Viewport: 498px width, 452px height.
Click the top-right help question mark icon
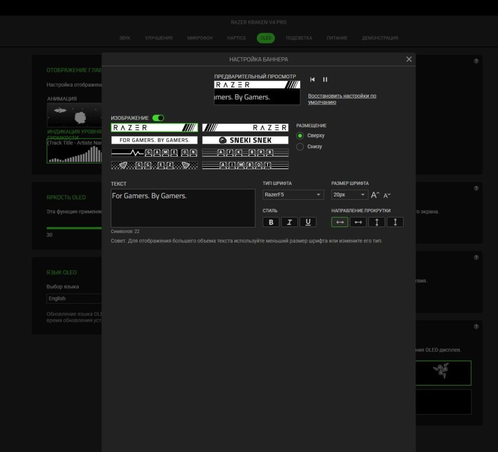coord(476,61)
